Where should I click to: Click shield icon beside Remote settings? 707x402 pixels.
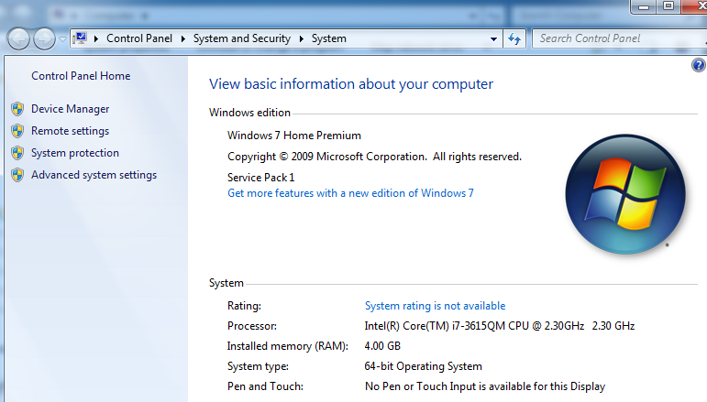click(17, 131)
